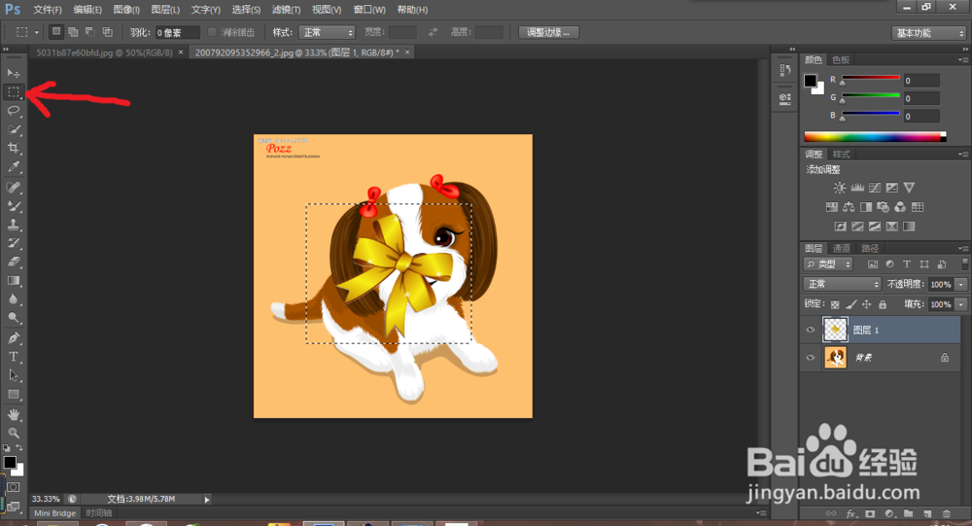Select the Lasso tool
The height and width of the screenshot is (526, 972).
tap(13, 111)
